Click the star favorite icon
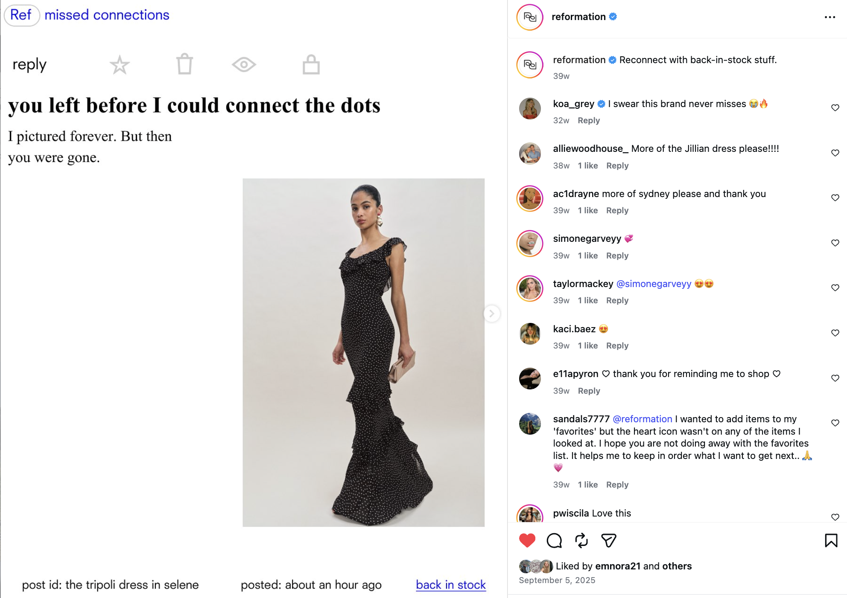Image resolution: width=847 pixels, height=598 pixels. pos(120,65)
